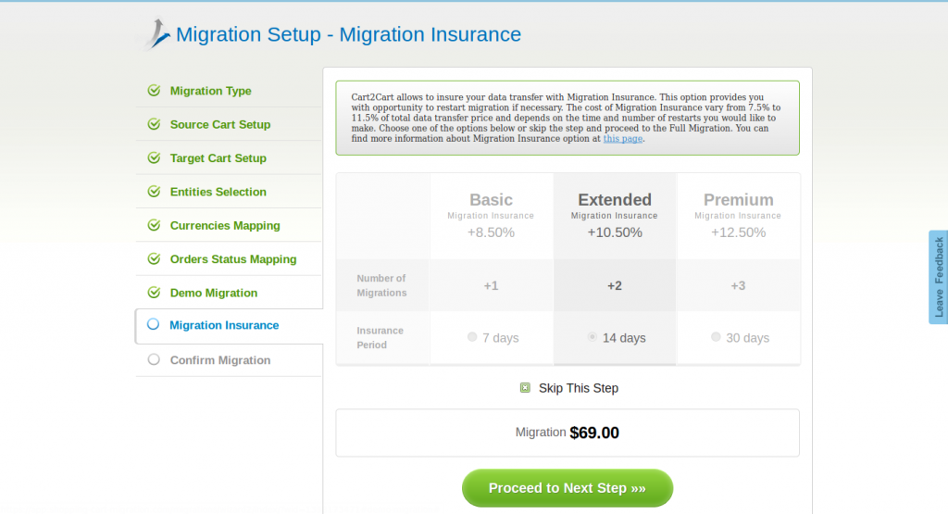The width and height of the screenshot is (948, 514).
Task: Open the Leave Feedback side tab
Action: (938, 277)
